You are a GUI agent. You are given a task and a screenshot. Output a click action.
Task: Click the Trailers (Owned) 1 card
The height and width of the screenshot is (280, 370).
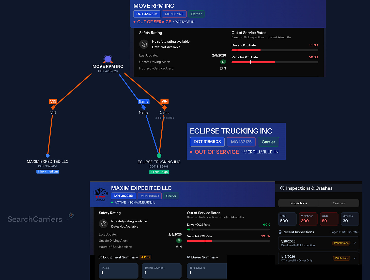(162, 271)
